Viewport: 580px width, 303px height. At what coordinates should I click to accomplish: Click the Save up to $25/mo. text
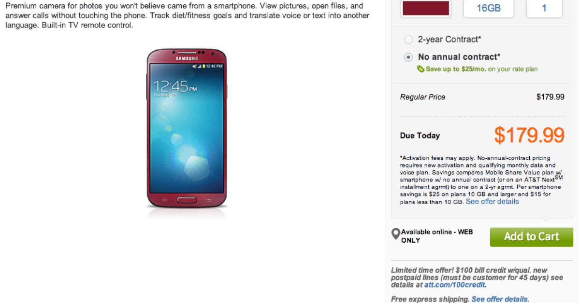(456, 69)
